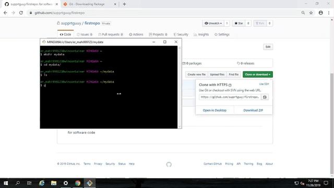Screen dimensions: 334x188
Task: Open the firstrepo repository link
Action: pyautogui.click(x=92, y=23)
